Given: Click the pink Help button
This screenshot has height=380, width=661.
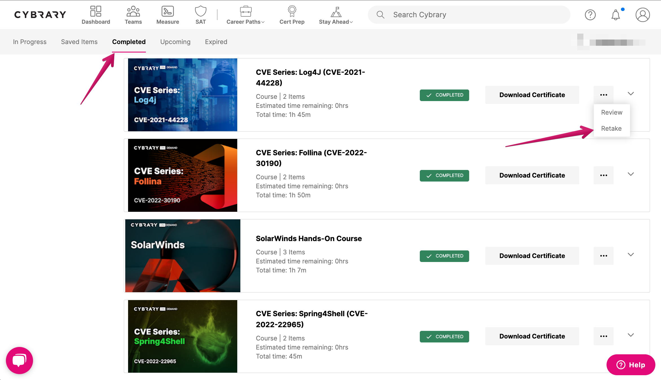Looking at the screenshot, I should [631, 365].
